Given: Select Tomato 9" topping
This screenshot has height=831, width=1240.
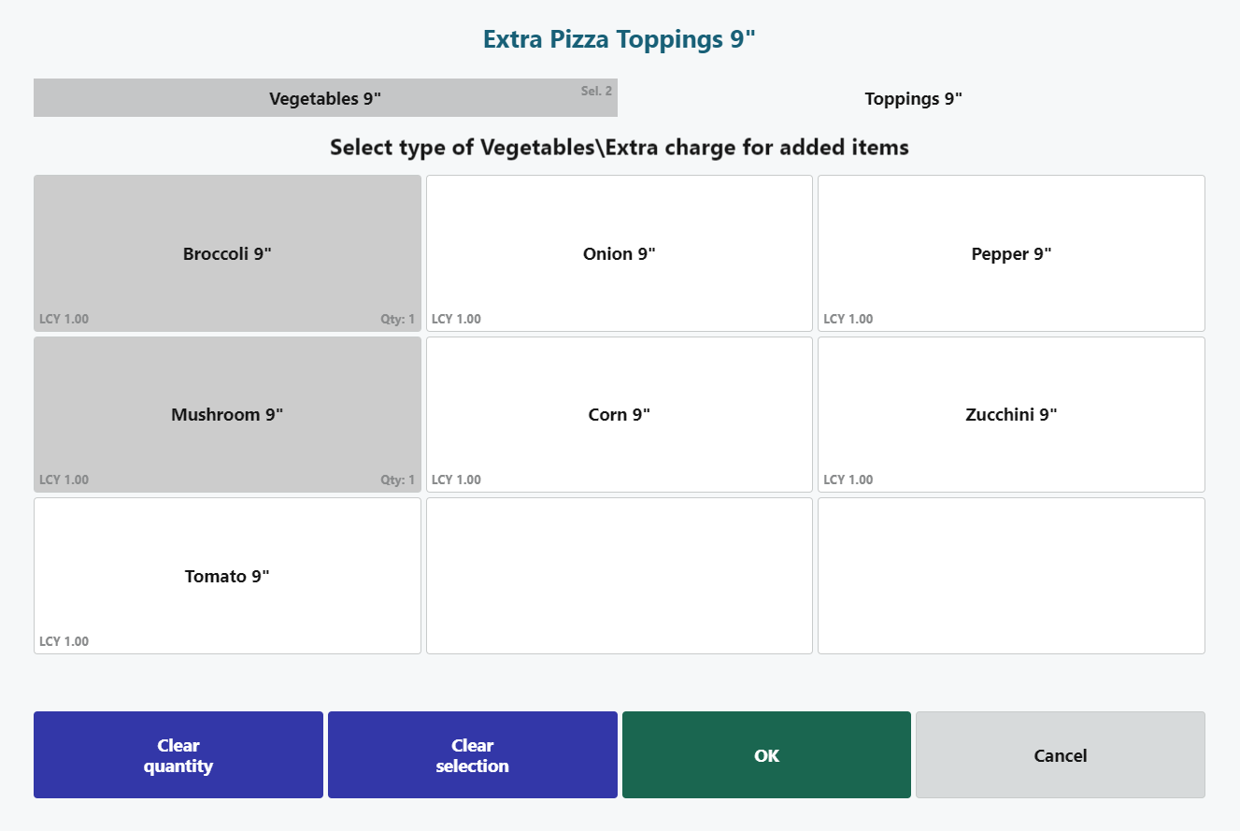Looking at the screenshot, I should 227,576.
